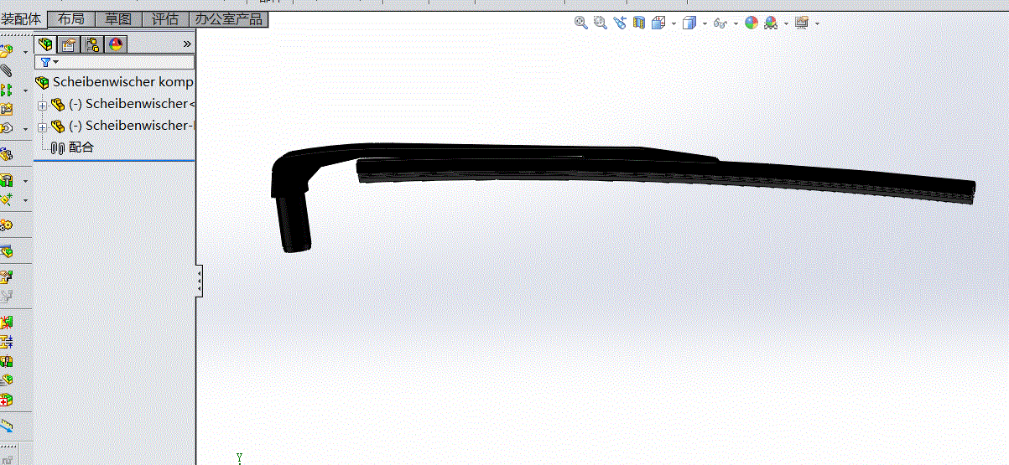The width and height of the screenshot is (1009, 465).
Task: Open the Reference Geometry dropdown arrow
Action: [x=26, y=200]
